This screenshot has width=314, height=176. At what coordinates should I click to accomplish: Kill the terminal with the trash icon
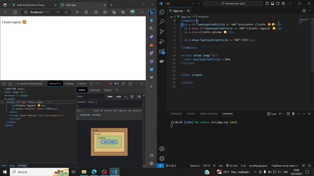293,114
